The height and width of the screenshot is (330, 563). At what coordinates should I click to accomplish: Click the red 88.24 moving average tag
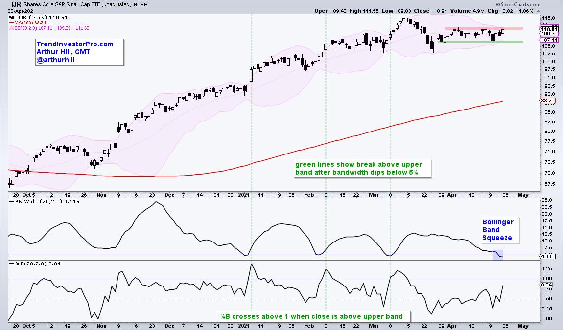click(547, 101)
